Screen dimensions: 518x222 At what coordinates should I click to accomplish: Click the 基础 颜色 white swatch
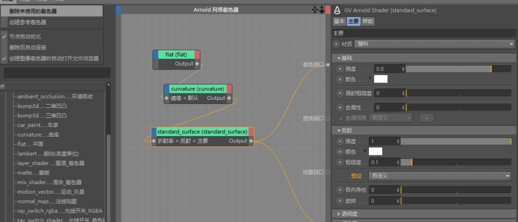click(x=381, y=79)
